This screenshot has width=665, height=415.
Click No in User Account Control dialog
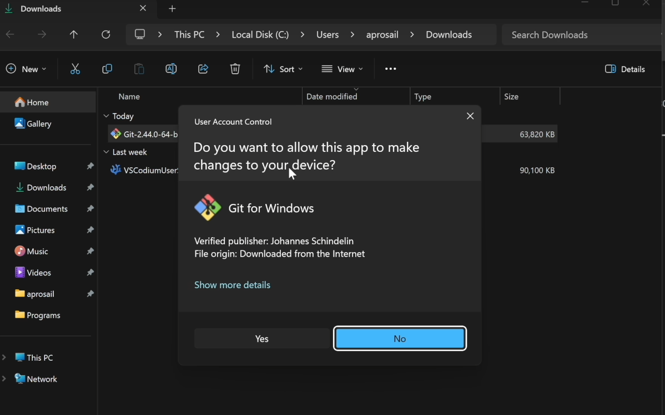point(400,339)
